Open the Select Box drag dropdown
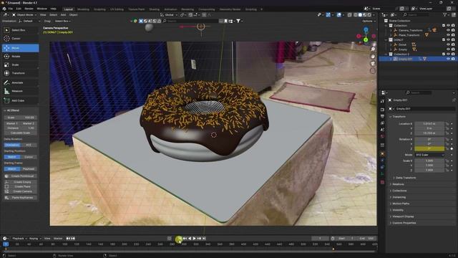The width and height of the screenshot is (458, 258). tap(63, 21)
